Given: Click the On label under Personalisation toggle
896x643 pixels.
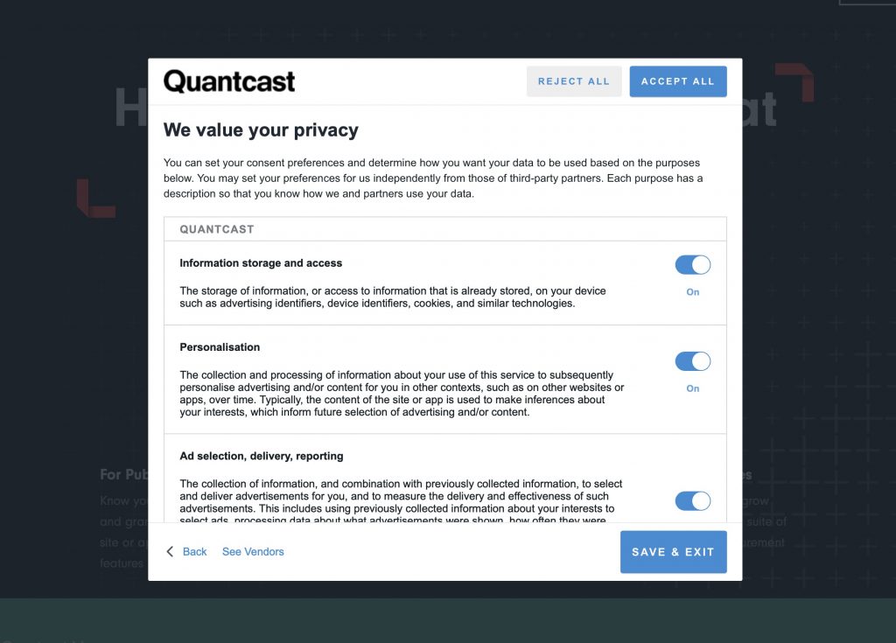Looking at the screenshot, I should pyautogui.click(x=693, y=388).
